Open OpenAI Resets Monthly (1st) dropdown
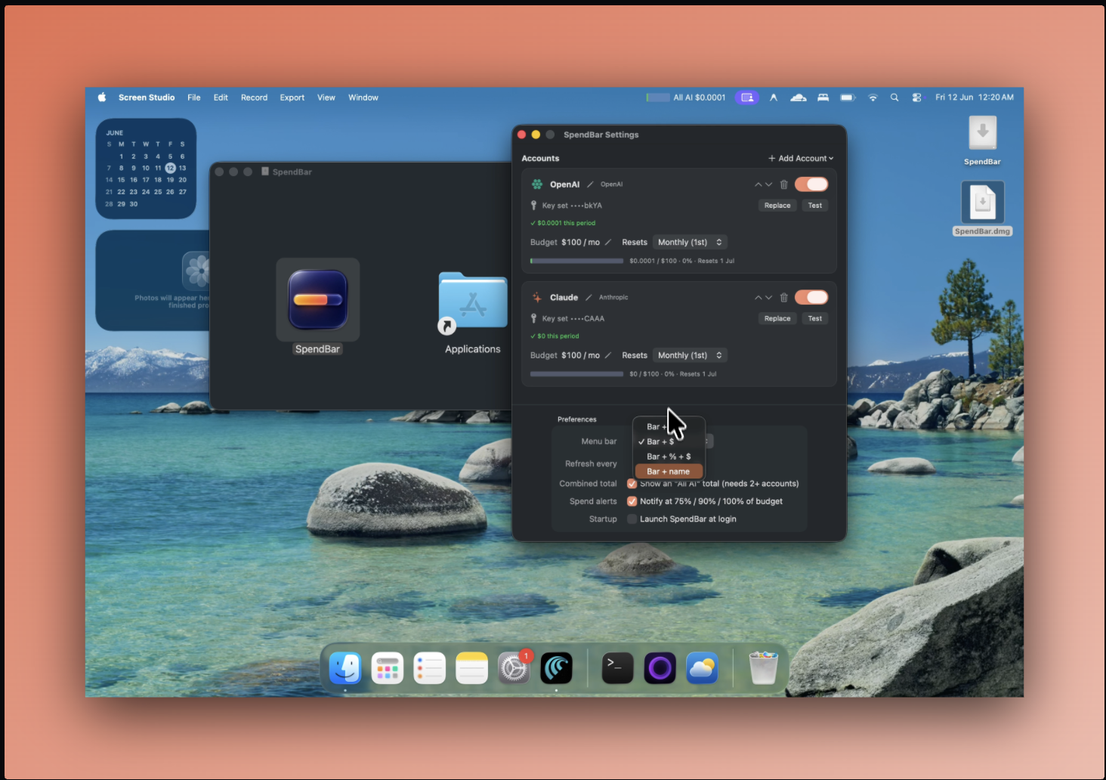 coord(690,242)
